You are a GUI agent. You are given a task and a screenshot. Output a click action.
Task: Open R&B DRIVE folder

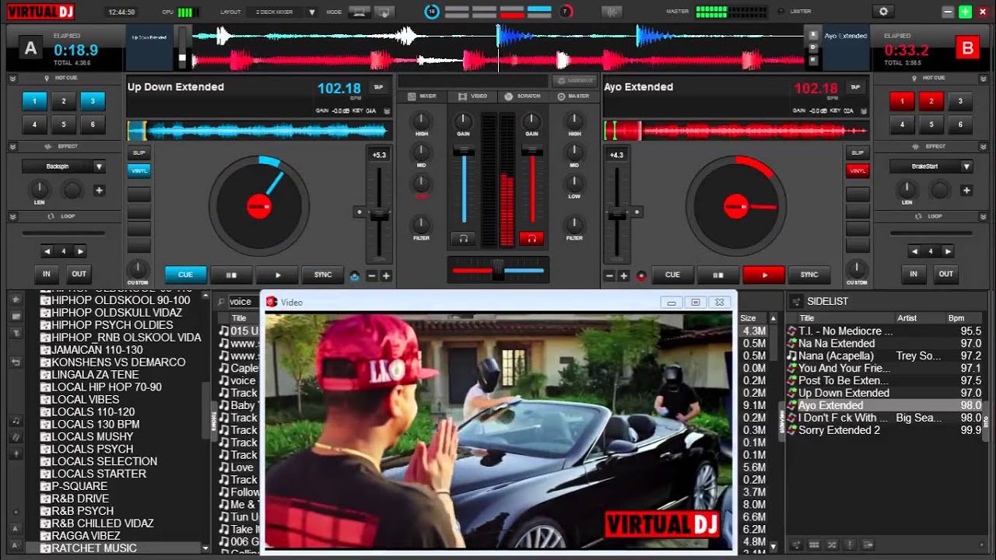click(x=80, y=499)
